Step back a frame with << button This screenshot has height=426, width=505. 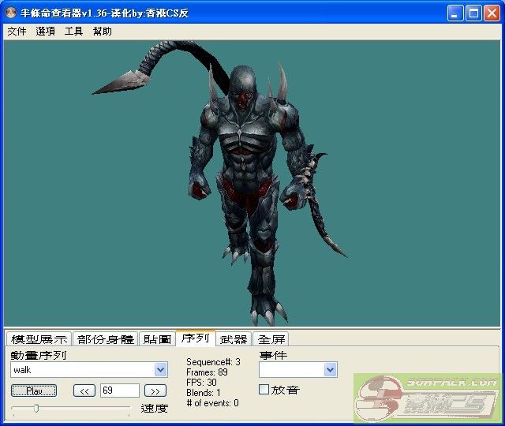point(84,390)
